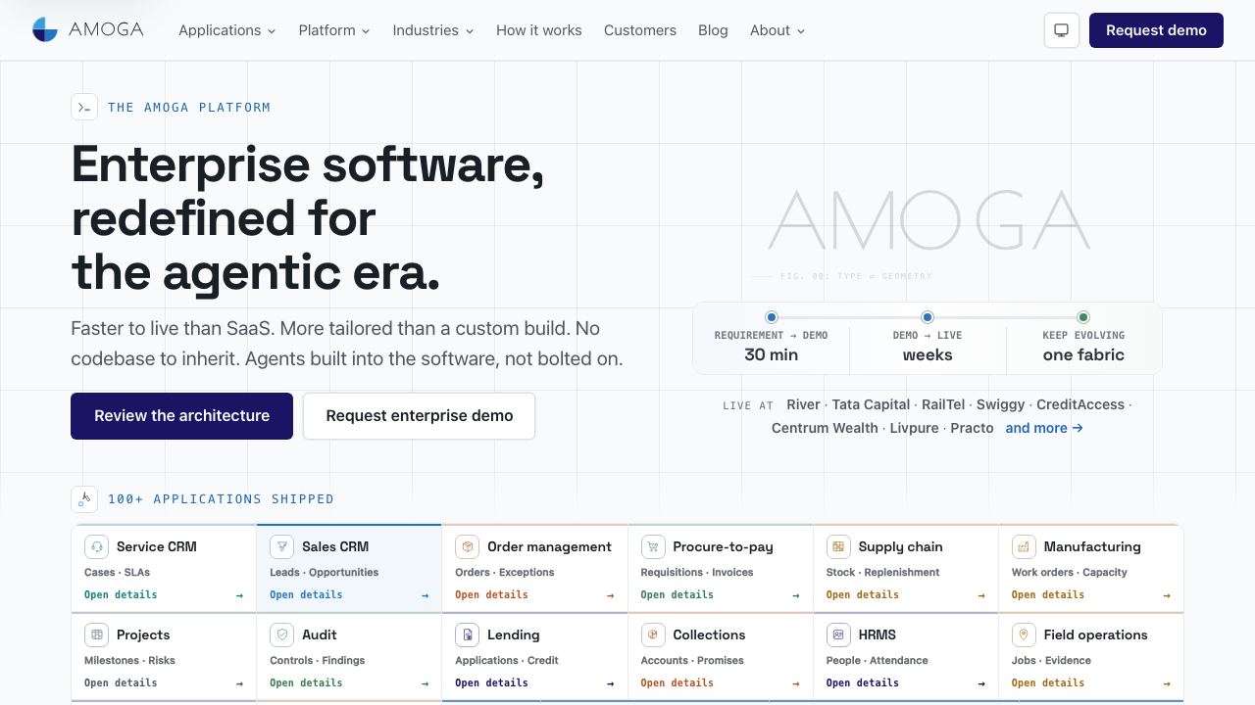1255x705 pixels.
Task: Follow the 'and more' customers link
Action: tap(1044, 428)
